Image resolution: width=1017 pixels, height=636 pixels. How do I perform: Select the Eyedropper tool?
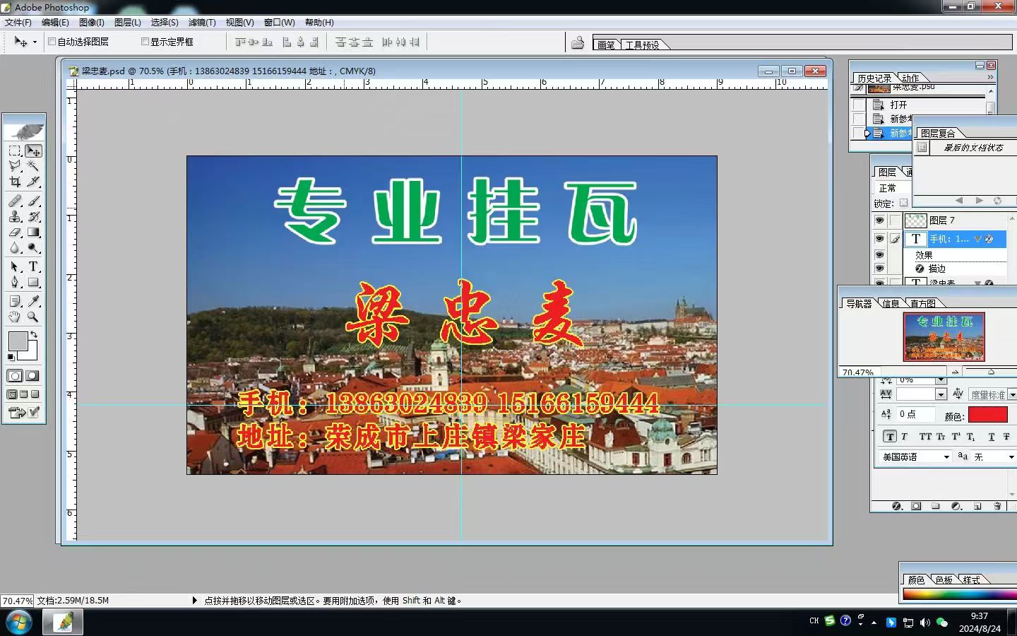pos(33,301)
